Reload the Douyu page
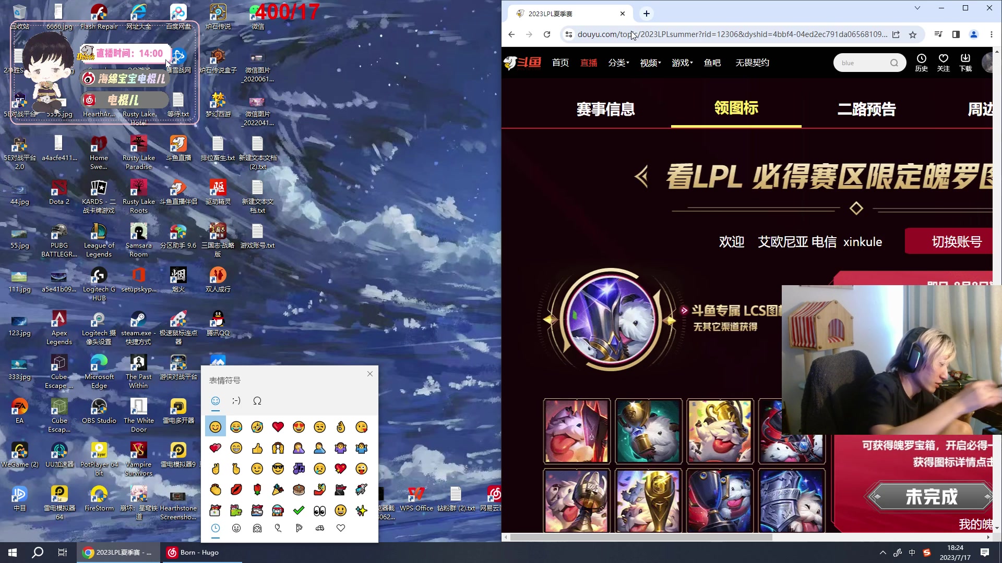1002x563 pixels. [x=546, y=34]
